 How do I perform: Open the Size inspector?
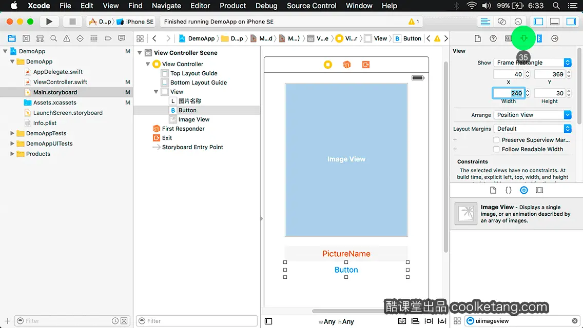539,38
